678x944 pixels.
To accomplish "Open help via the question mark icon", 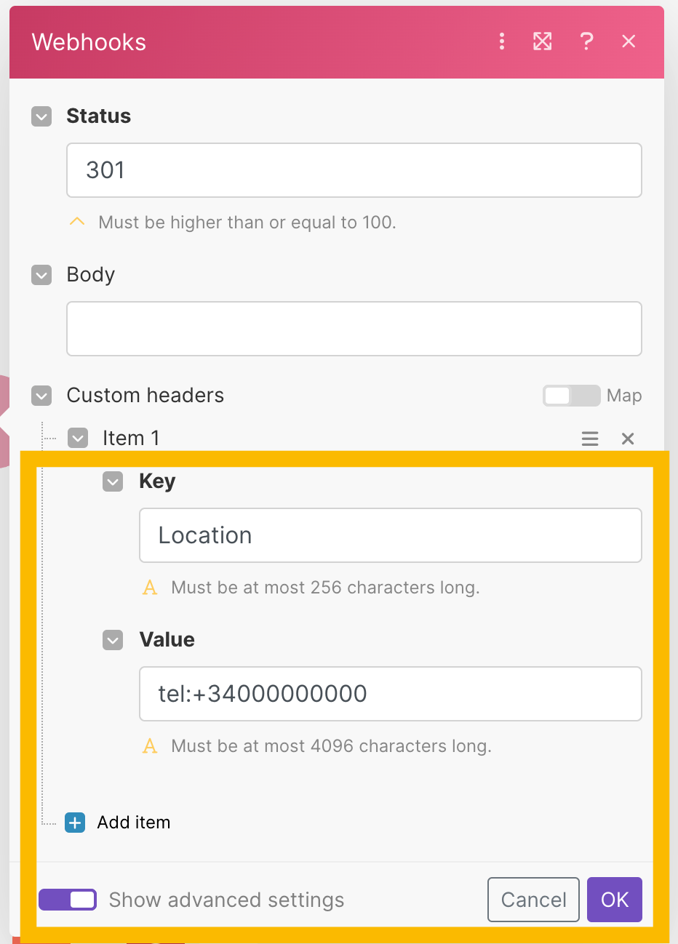I will click(x=586, y=41).
